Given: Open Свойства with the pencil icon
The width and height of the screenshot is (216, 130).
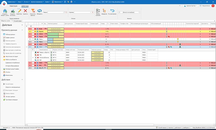Looking at the screenshot, I should click(19, 11).
